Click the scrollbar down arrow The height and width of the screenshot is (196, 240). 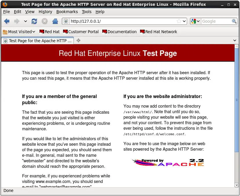237,185
